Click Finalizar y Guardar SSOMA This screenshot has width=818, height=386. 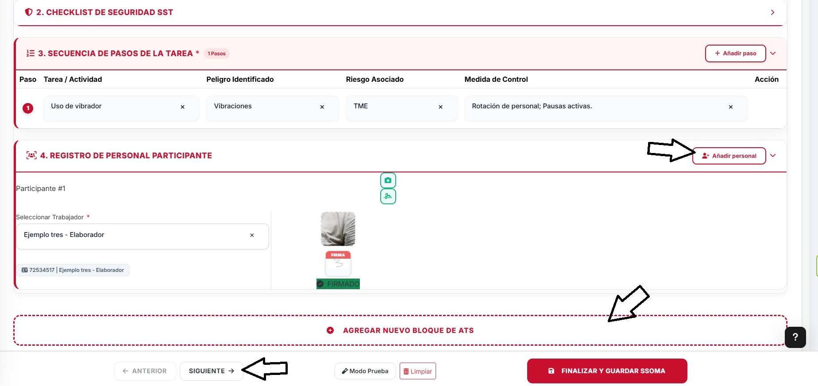tap(607, 371)
